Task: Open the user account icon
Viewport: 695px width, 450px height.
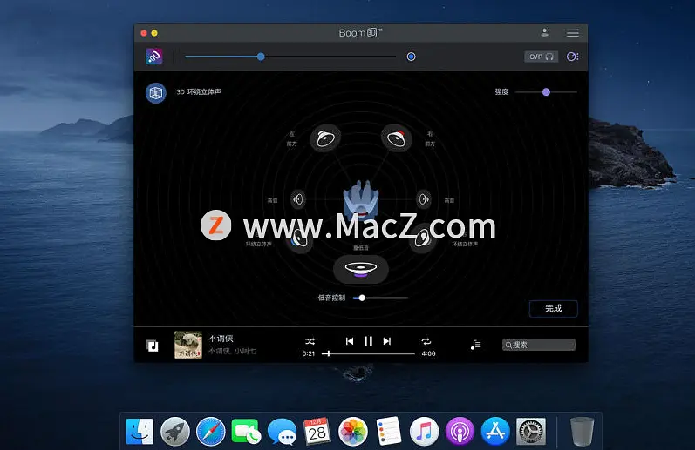Action: (x=544, y=32)
